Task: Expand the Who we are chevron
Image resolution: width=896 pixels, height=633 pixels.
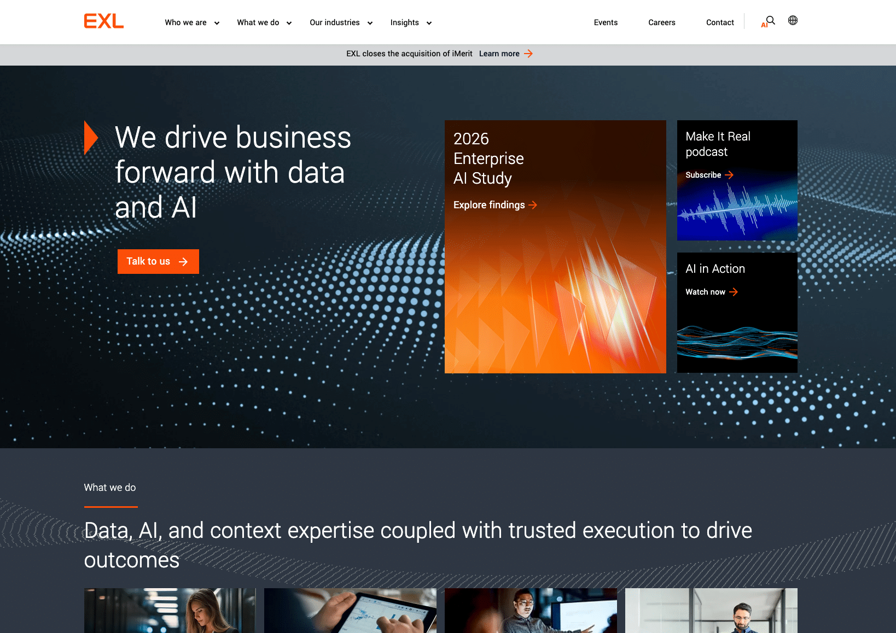Action: click(x=217, y=23)
